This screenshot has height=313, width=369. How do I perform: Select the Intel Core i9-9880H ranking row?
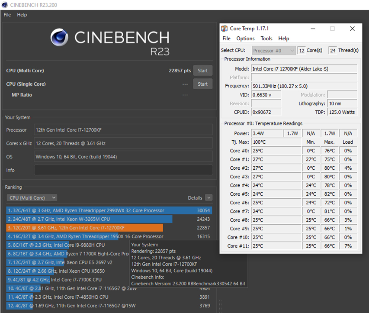pos(68,245)
